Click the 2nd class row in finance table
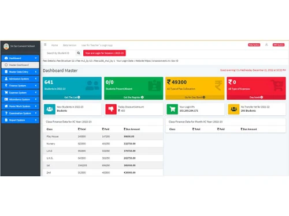Viewport: 289px width, 216px height. (103, 173)
